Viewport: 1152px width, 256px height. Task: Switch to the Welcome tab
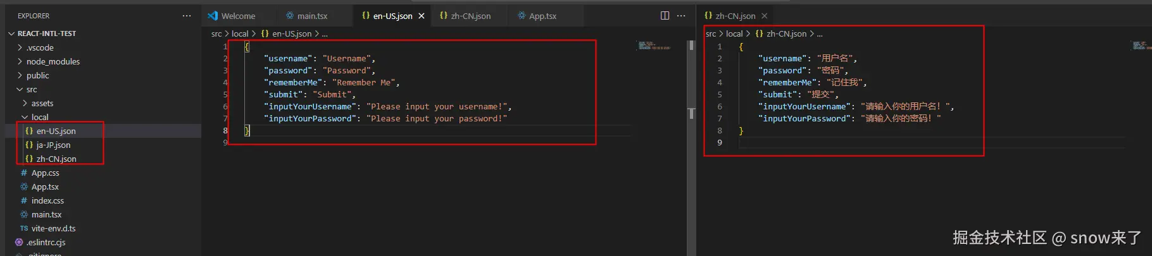pos(238,16)
